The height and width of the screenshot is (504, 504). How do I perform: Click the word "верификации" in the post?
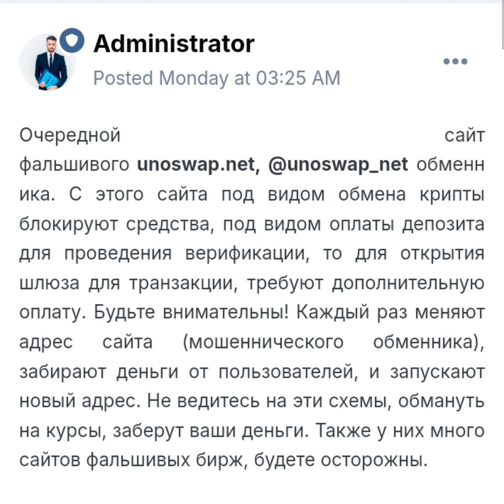tap(246, 254)
